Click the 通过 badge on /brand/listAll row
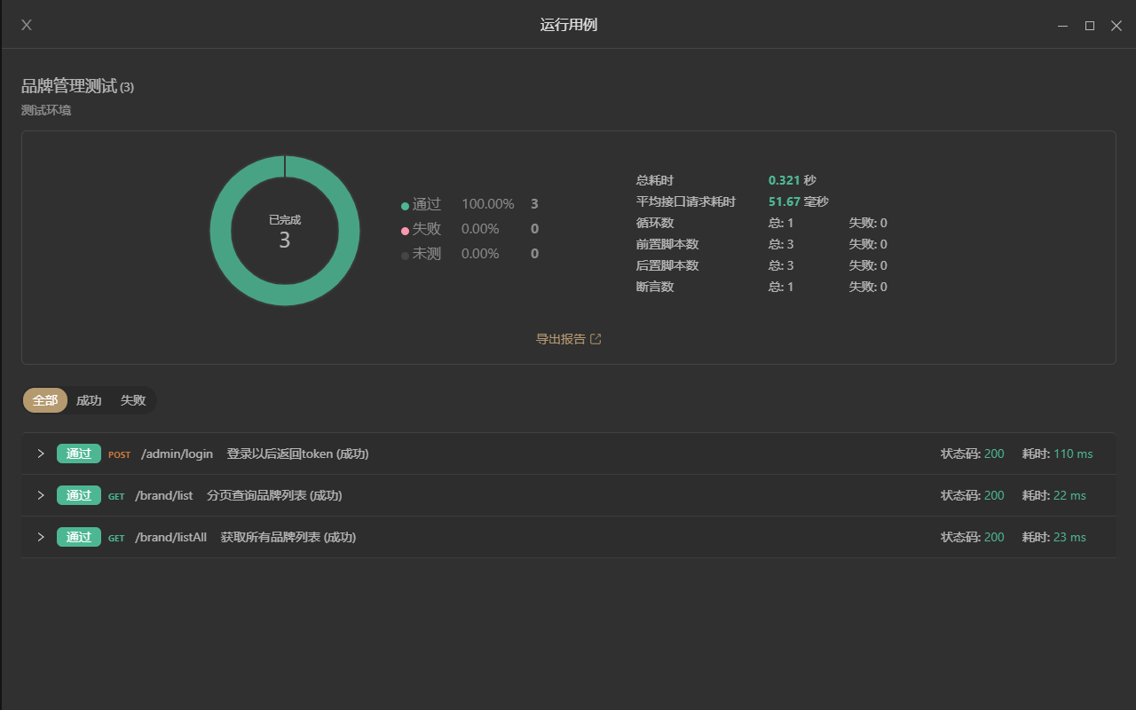 (78, 537)
